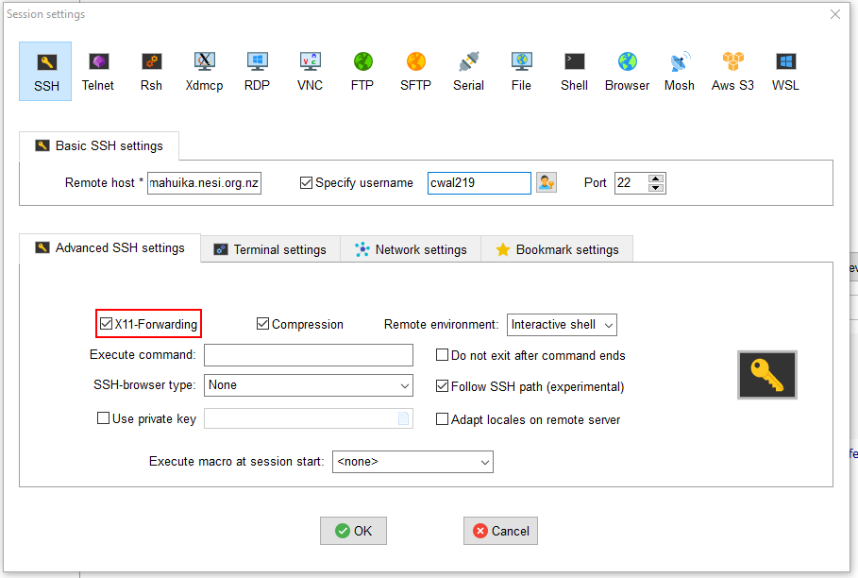Click the user credentials manager icon
This screenshot has width=858, height=578.
pyautogui.click(x=546, y=182)
